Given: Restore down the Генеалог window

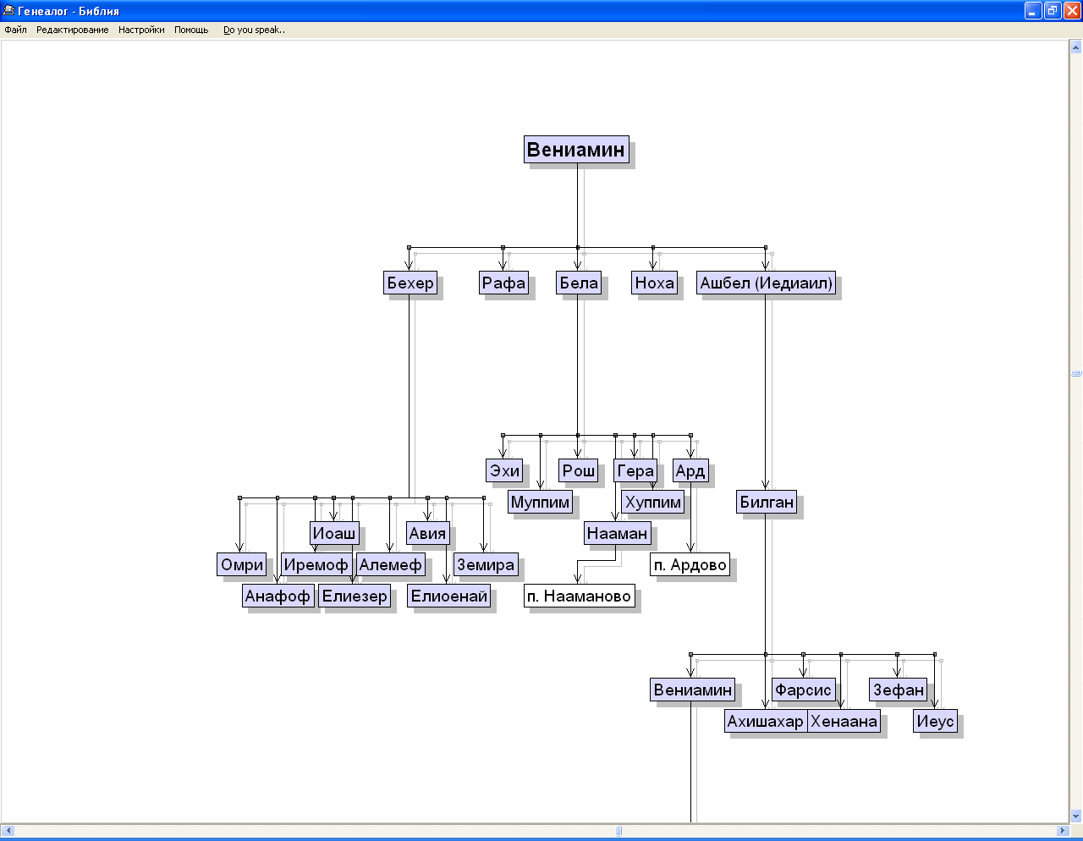Looking at the screenshot, I should [x=1053, y=11].
